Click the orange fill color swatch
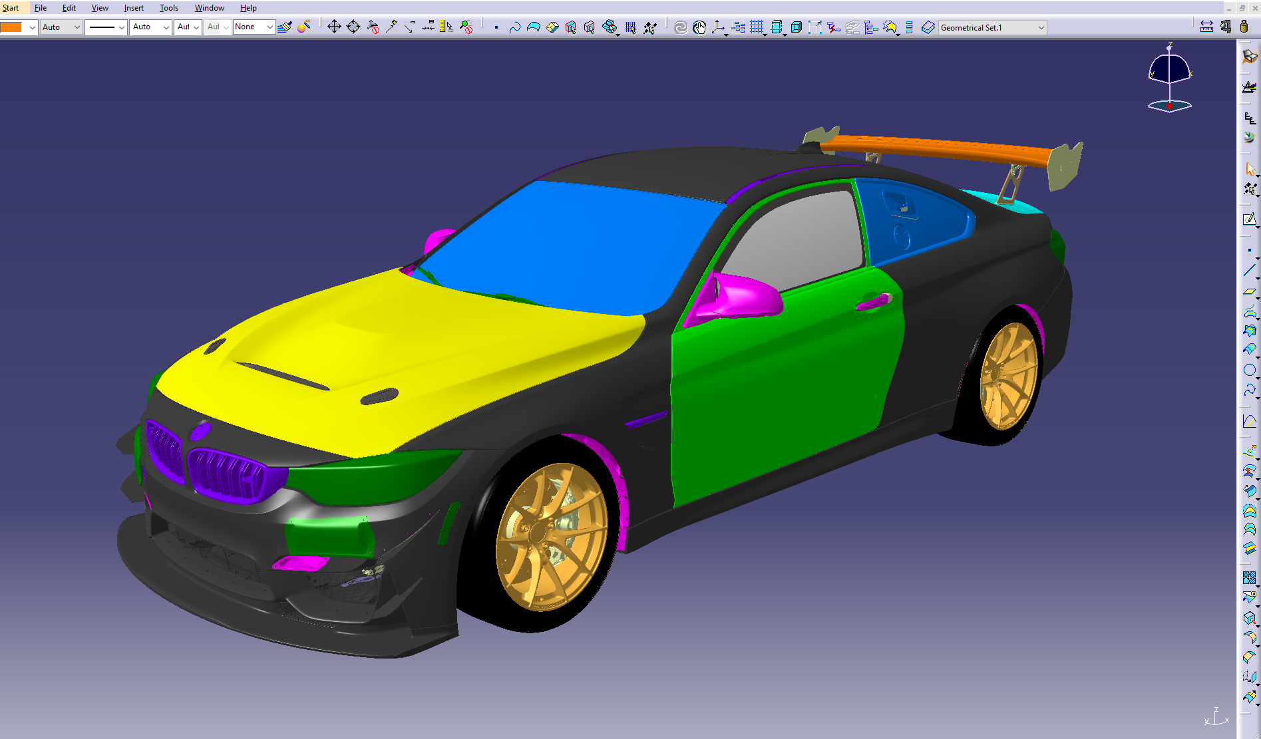The image size is (1261, 739). [x=11, y=27]
